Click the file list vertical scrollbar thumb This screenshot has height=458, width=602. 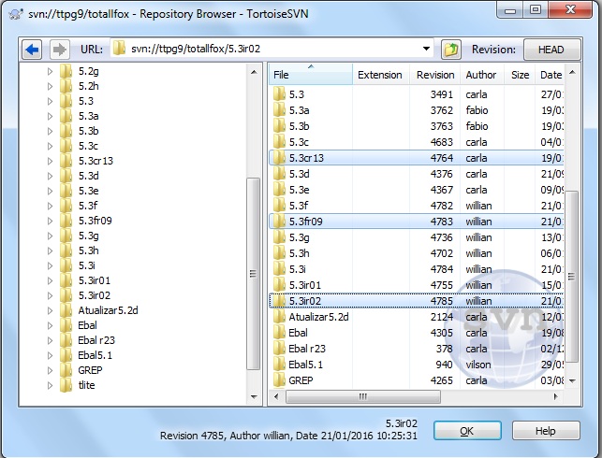[x=572, y=277]
